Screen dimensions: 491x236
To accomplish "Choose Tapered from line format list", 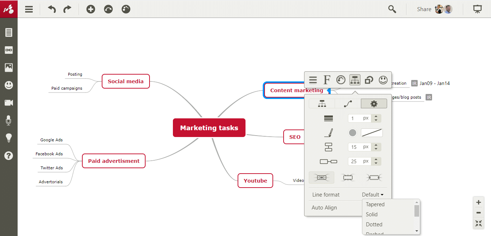I will point(375,204).
